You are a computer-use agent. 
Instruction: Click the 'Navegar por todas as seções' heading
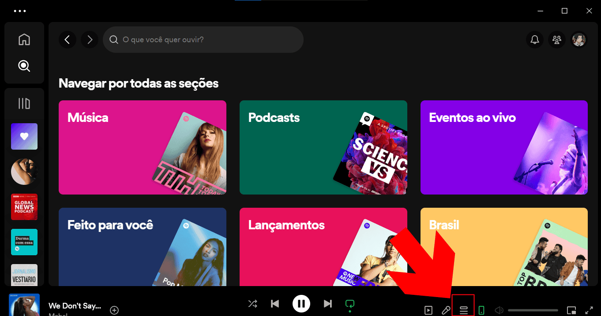[139, 83]
